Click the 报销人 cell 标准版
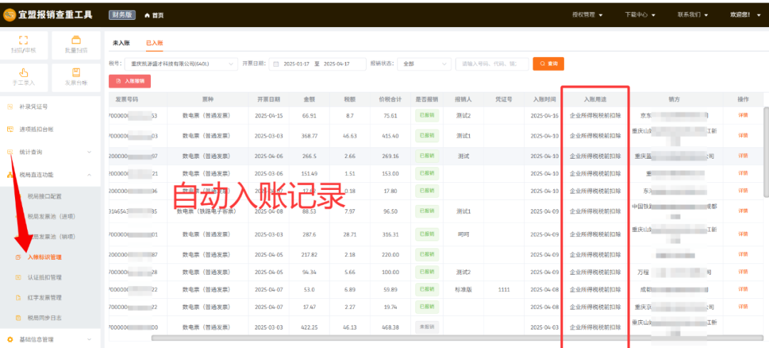Viewport: 769px width, 348px height. point(463,289)
